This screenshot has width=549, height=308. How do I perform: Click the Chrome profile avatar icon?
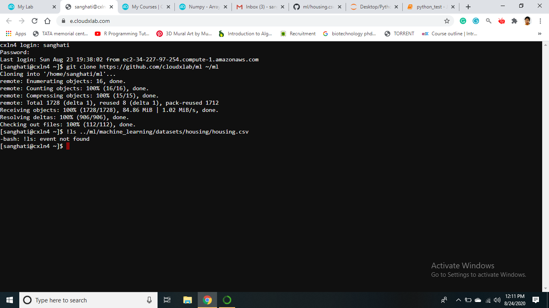527,21
